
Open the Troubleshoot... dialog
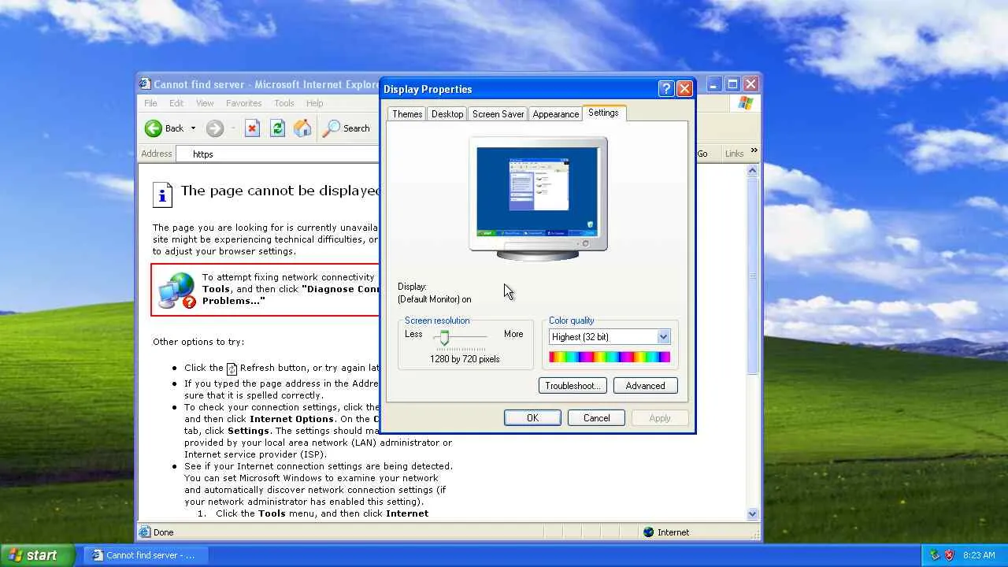tap(573, 386)
